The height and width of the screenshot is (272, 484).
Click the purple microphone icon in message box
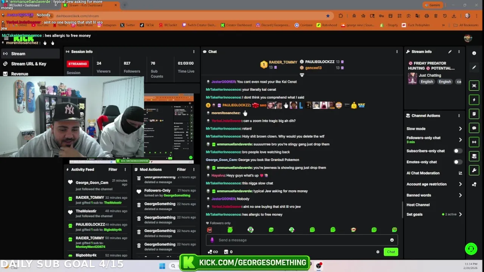(212, 240)
